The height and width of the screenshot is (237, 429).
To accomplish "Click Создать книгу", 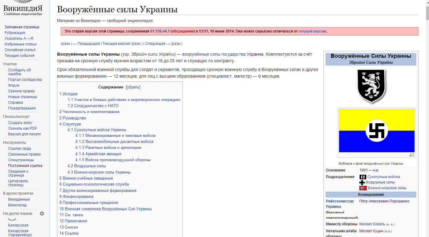I will coord(20,123).
